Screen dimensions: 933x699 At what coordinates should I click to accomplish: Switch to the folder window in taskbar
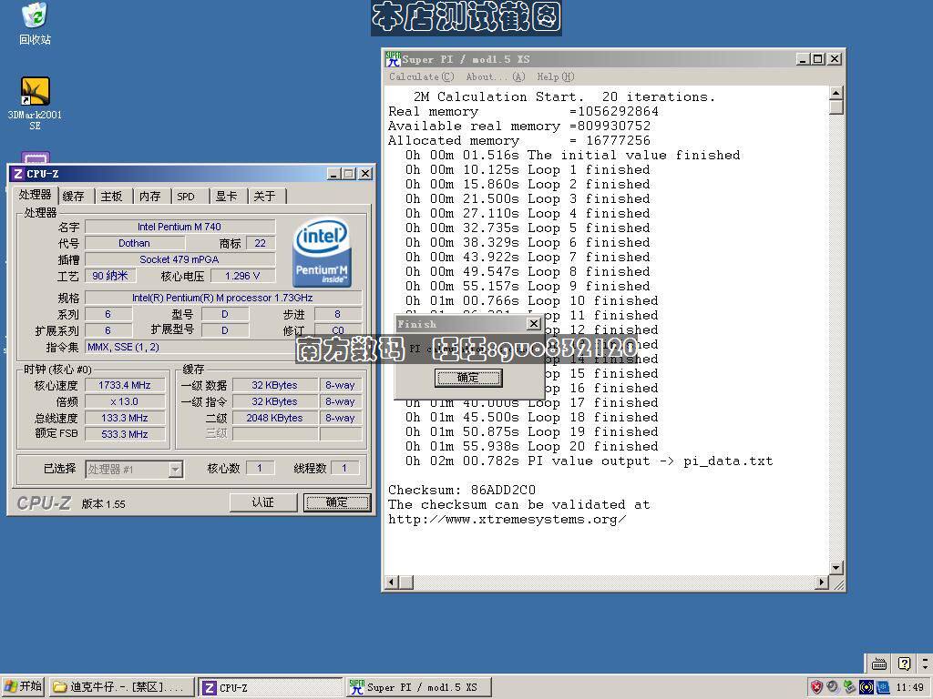[122, 687]
